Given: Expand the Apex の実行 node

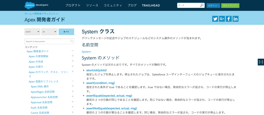Looking at the screenshot, I should coord(72,66).
